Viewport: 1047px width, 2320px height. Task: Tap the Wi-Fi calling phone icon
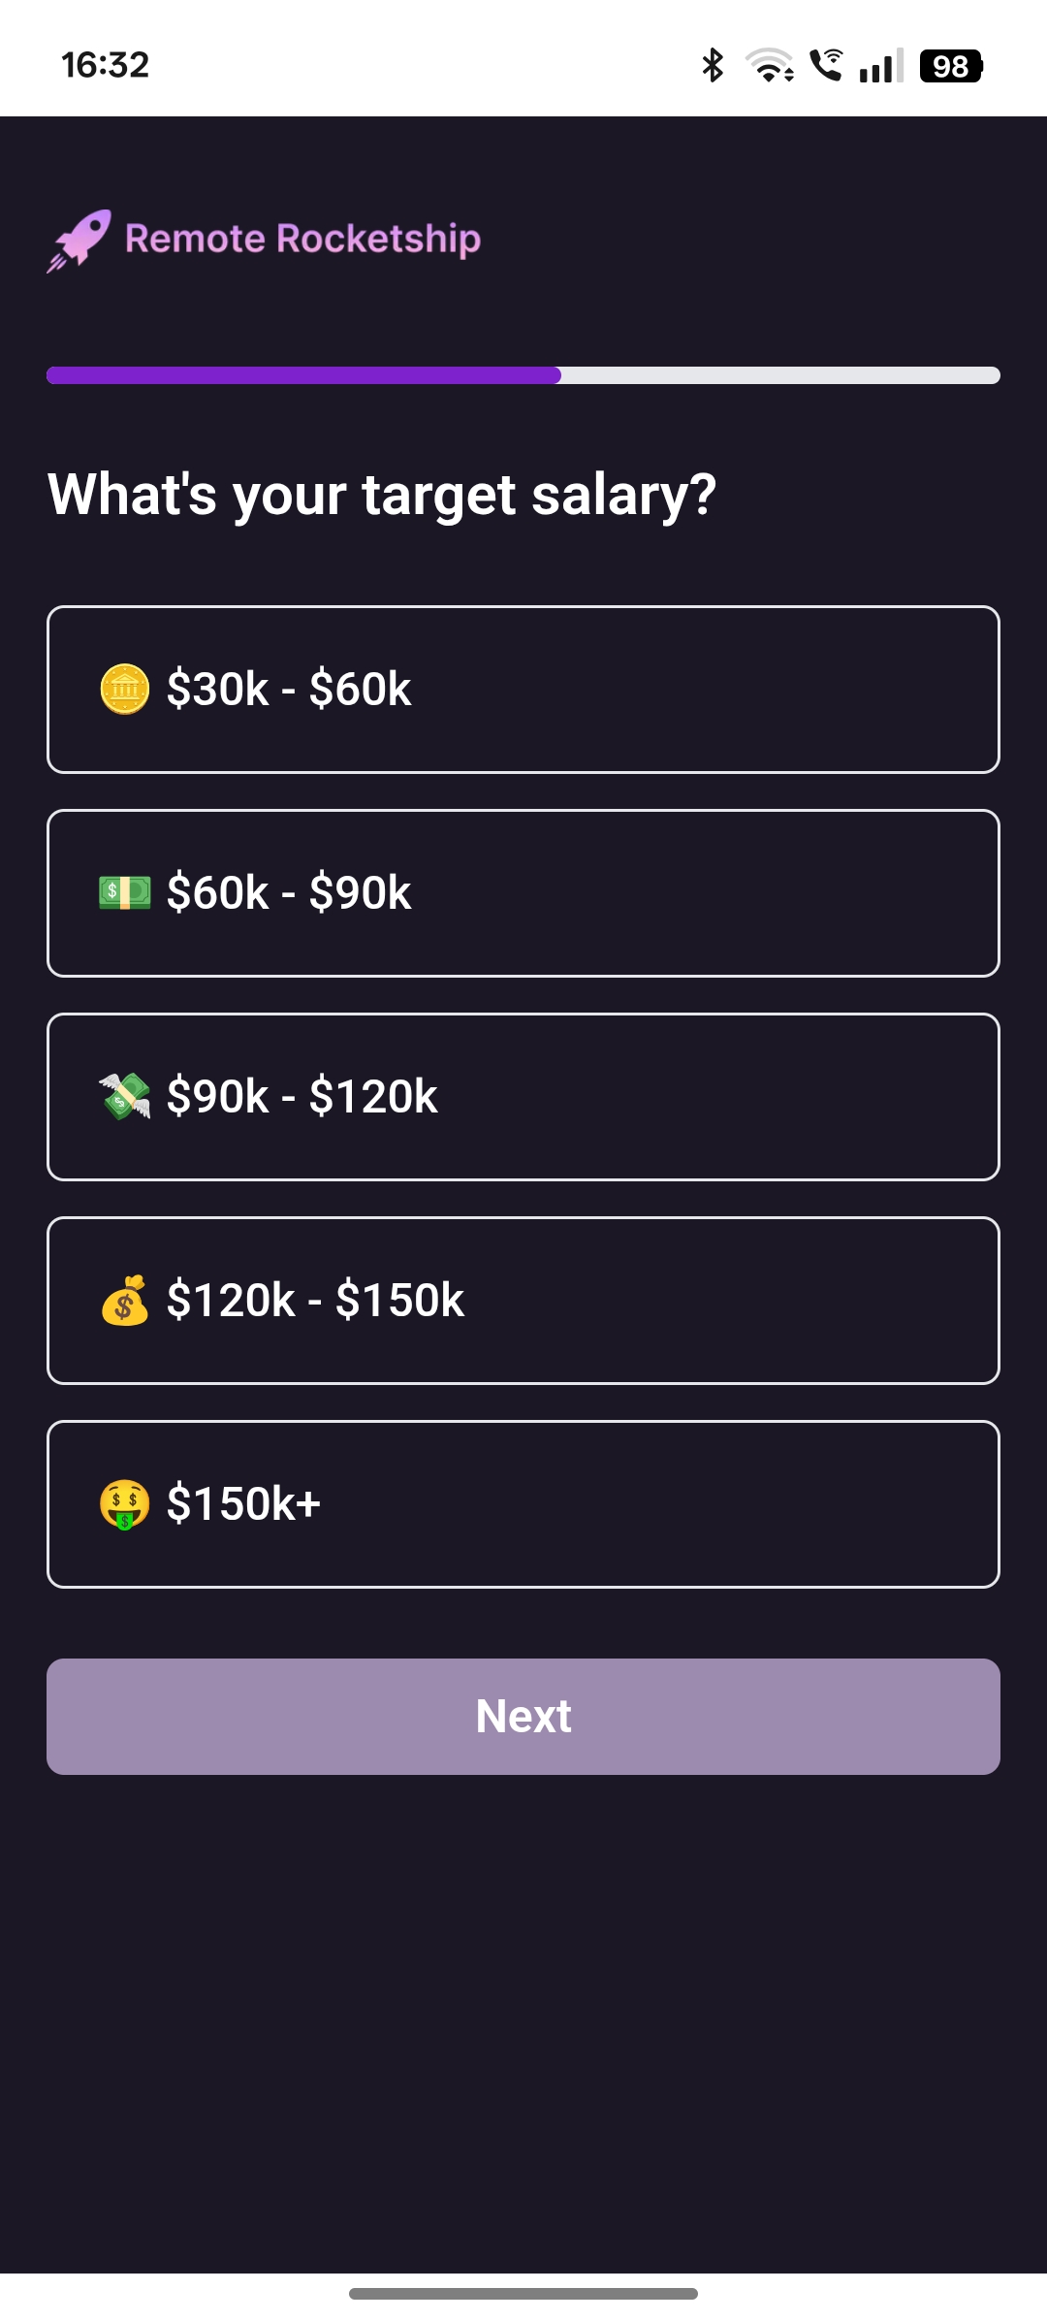pyautogui.click(x=827, y=65)
